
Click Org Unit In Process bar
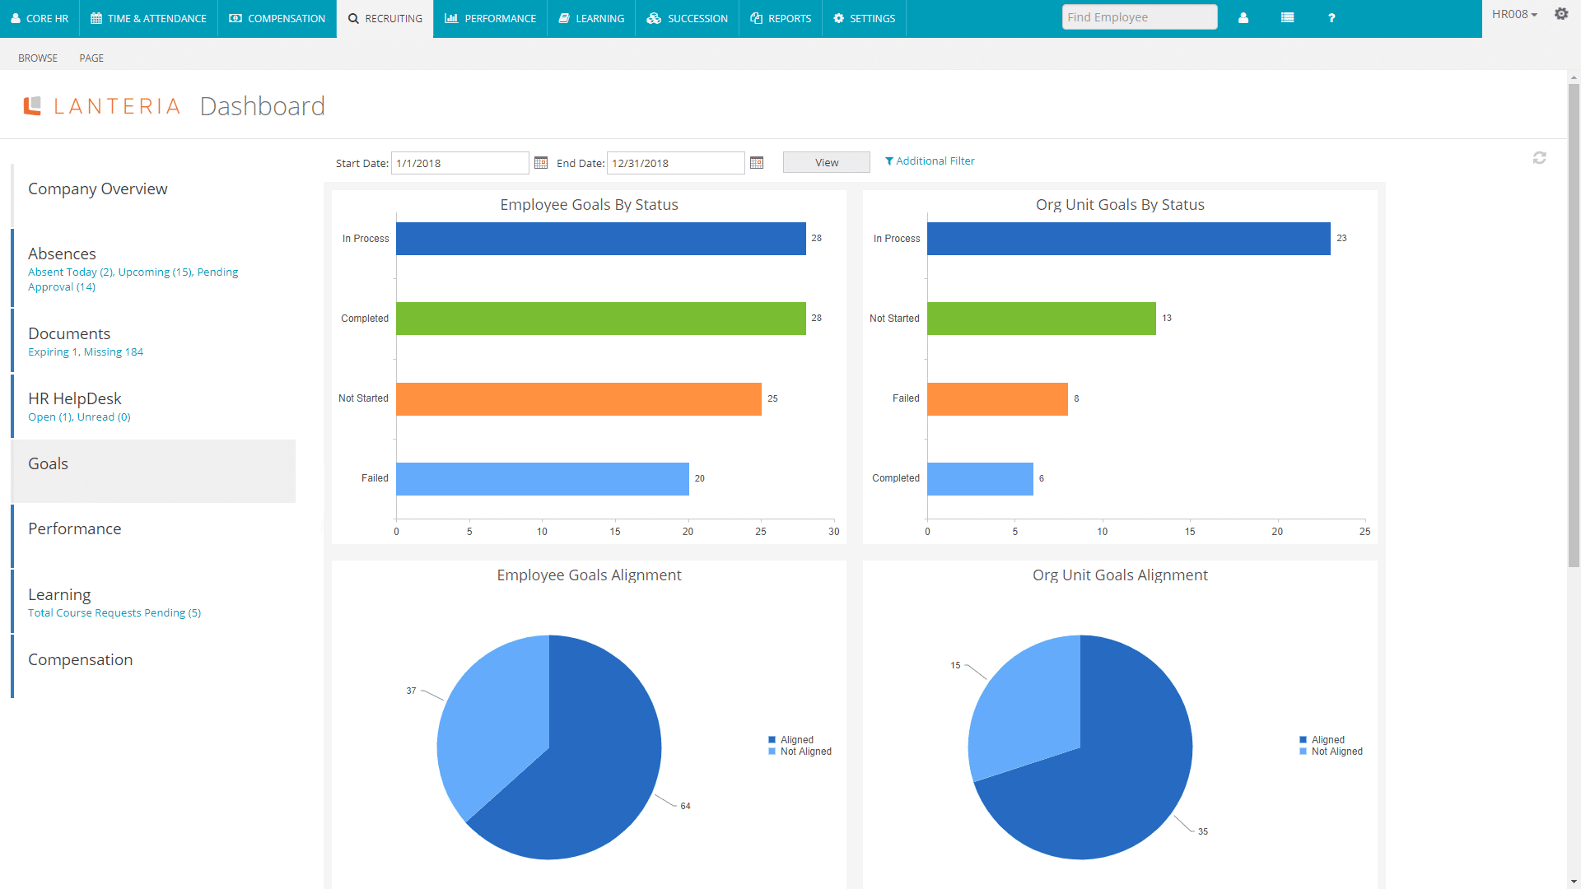[x=1128, y=238]
